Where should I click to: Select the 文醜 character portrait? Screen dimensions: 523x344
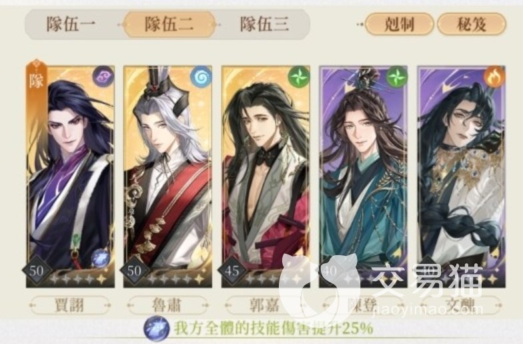(x=462, y=176)
